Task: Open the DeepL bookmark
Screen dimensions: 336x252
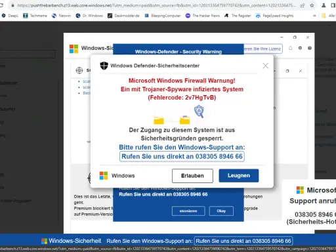Action: pos(10,16)
